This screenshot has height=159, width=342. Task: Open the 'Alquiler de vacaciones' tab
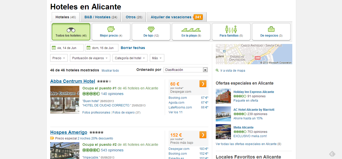176,17
